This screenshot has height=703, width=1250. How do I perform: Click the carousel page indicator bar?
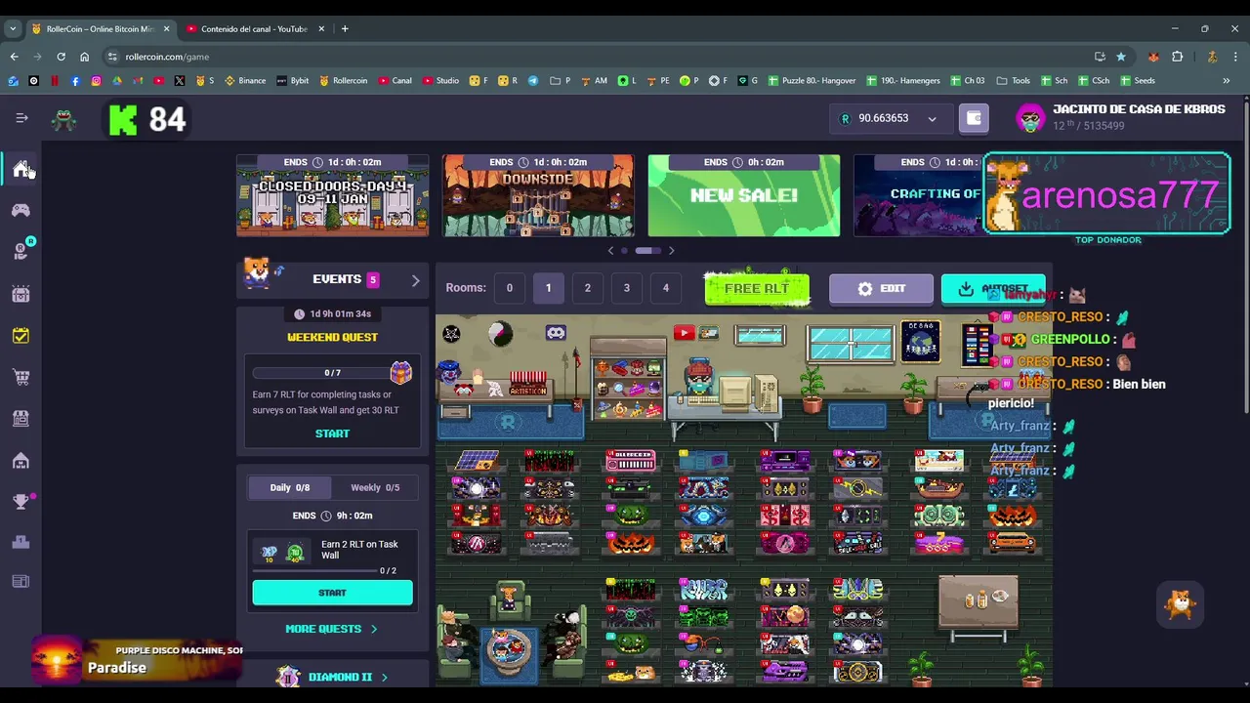pos(648,251)
